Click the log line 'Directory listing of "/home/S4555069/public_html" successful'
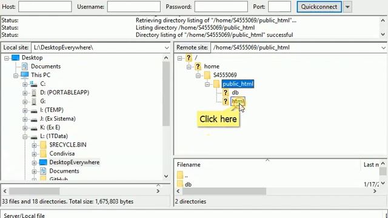This screenshot has width=388, height=218. [214, 35]
